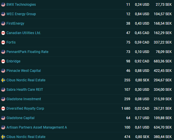Image resolution: width=174 pixels, height=140 pixels.
Task: Select the 168,54 SEK amount
Action: (x=163, y=23)
